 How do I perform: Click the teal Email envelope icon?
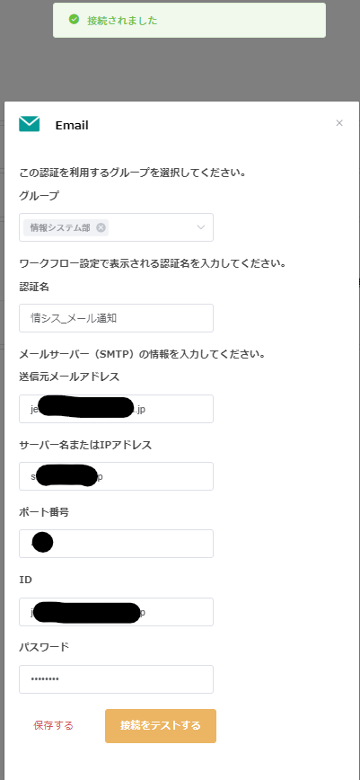[x=30, y=124]
